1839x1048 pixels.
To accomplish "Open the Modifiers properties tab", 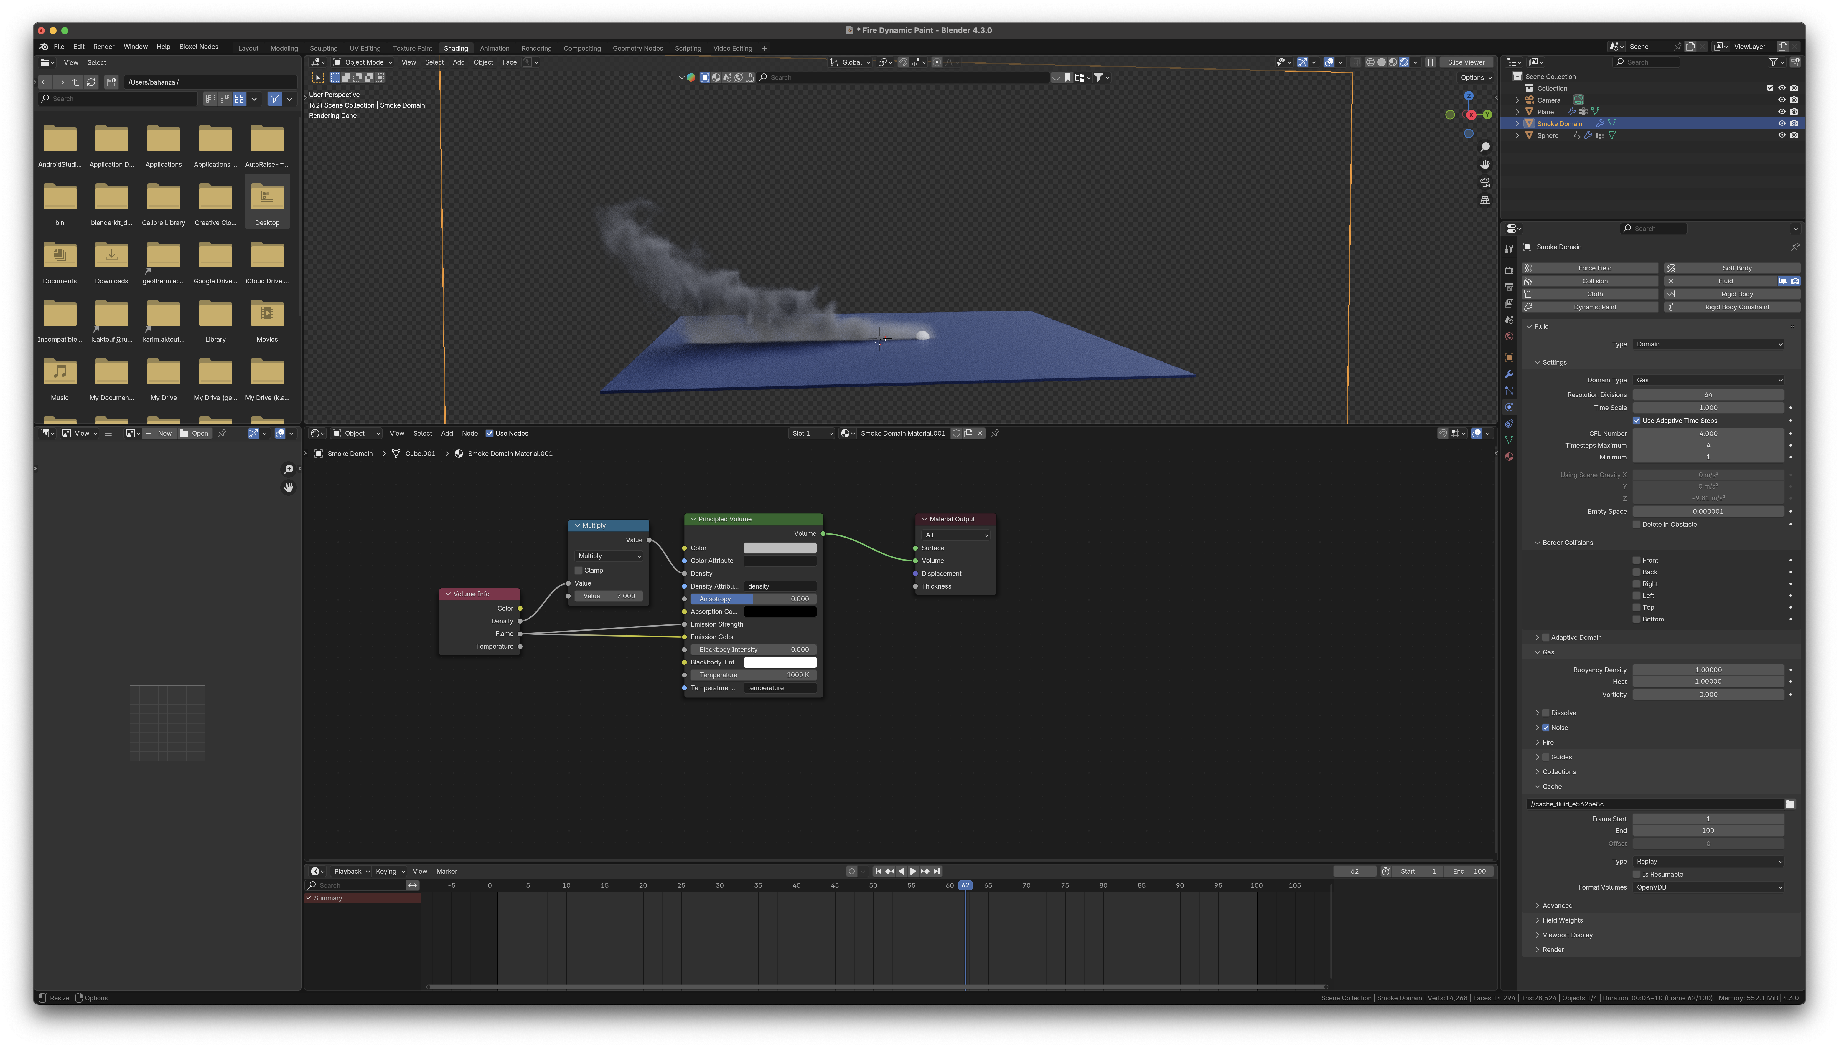I will point(1509,374).
